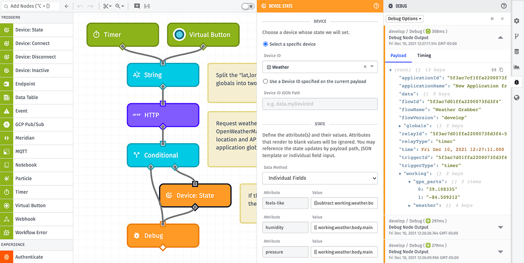Select the Timer node on canvas
The width and height of the screenshot is (524, 263).
123,35
